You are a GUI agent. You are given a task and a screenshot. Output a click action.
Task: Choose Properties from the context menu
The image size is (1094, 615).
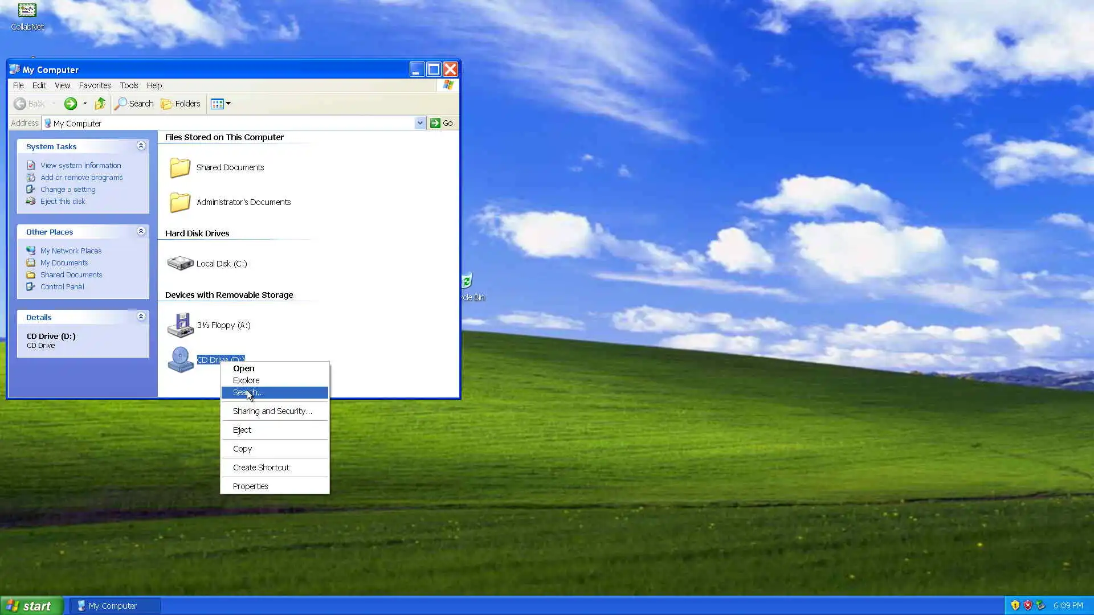250,486
